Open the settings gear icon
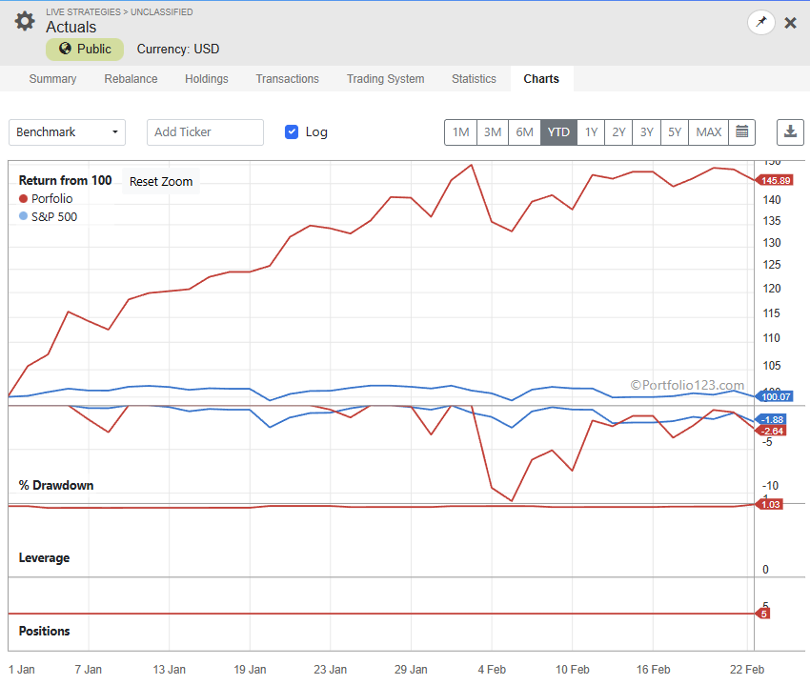The image size is (810, 685). [x=24, y=20]
